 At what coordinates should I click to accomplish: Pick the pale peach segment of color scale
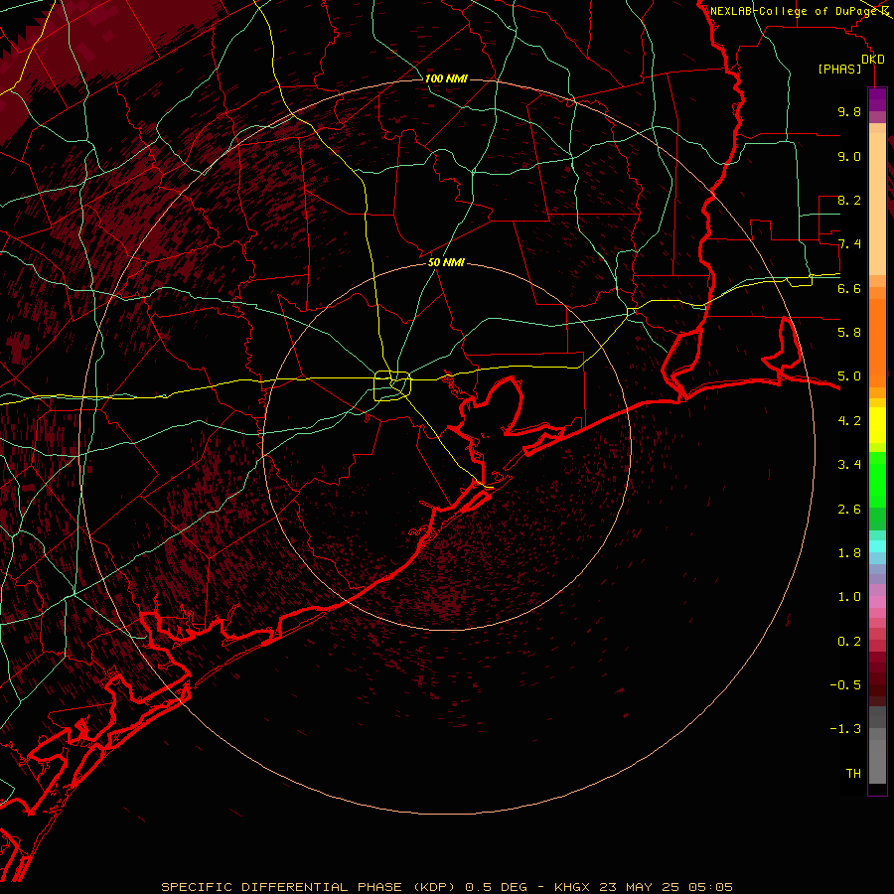(877, 206)
